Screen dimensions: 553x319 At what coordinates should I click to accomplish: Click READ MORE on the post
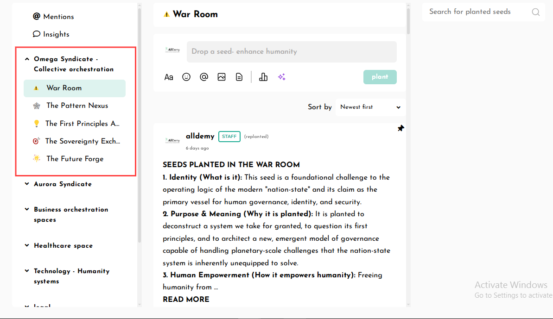click(x=186, y=300)
